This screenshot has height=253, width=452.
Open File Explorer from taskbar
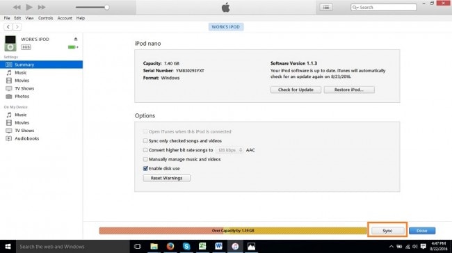[x=154, y=246]
